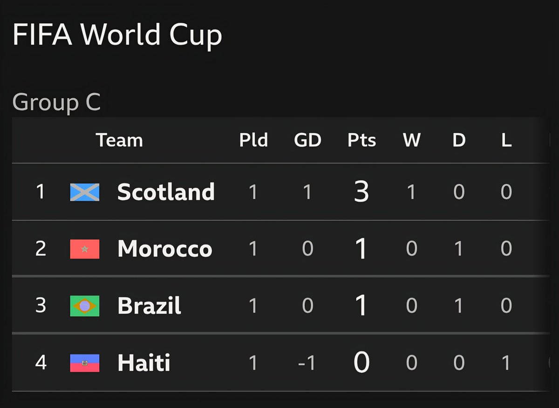This screenshot has height=408, width=559.
Task: Click the FIFA World Cup title
Action: click(117, 34)
